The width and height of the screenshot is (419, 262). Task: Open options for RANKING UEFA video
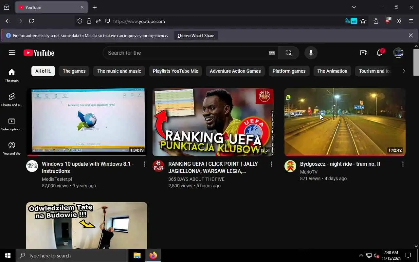click(271, 164)
